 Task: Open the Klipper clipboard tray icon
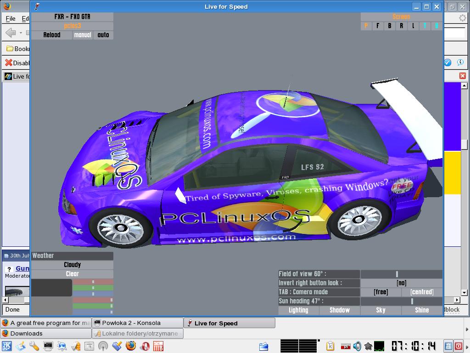coord(330,346)
